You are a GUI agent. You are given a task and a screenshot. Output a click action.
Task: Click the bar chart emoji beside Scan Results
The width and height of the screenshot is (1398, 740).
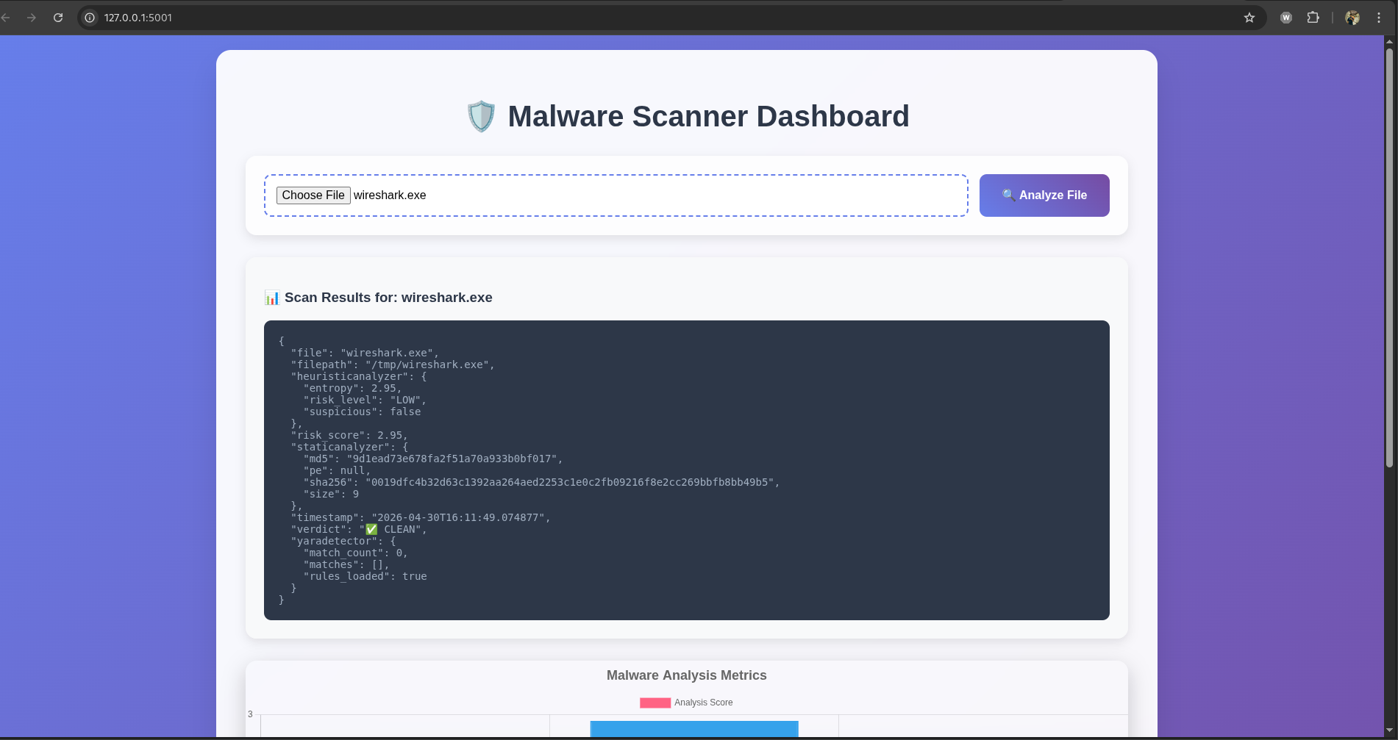click(x=272, y=298)
